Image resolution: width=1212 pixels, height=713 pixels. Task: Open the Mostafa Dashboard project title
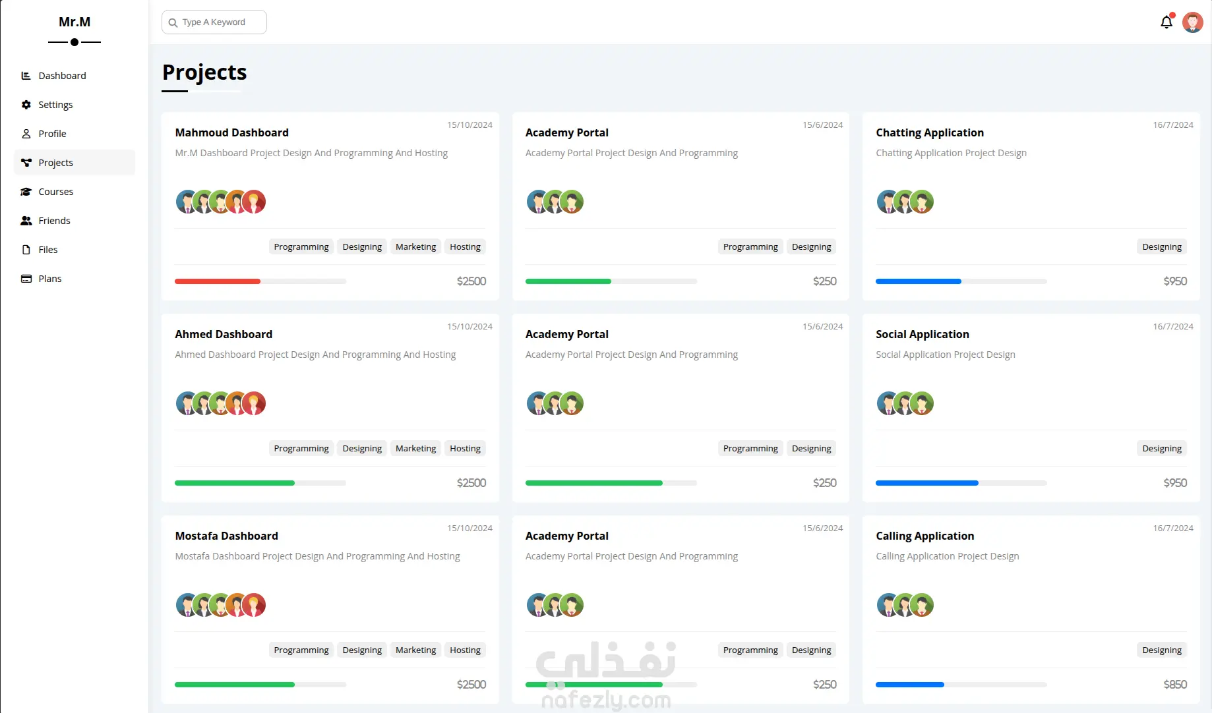tap(226, 536)
